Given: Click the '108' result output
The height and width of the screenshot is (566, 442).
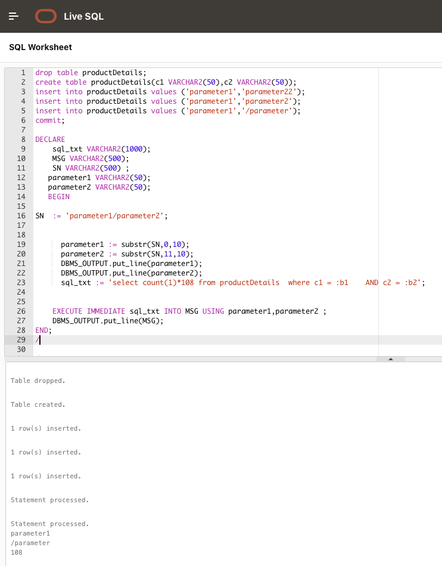Looking at the screenshot, I should [17, 553].
